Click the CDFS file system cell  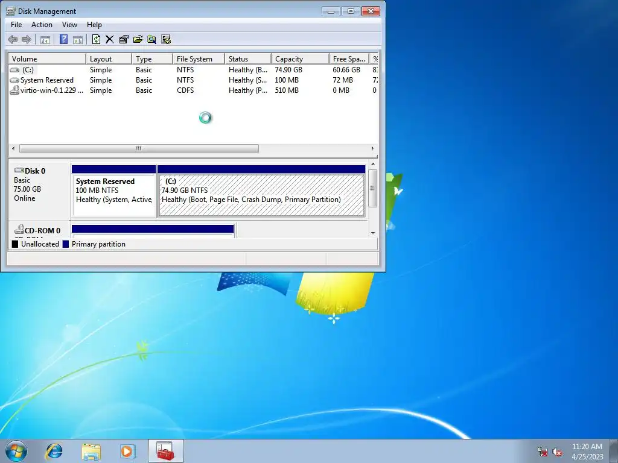[x=185, y=90]
